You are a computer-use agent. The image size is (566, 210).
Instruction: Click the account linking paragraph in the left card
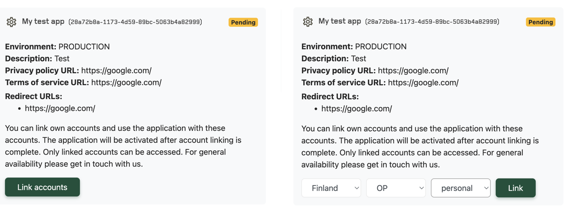(123, 146)
